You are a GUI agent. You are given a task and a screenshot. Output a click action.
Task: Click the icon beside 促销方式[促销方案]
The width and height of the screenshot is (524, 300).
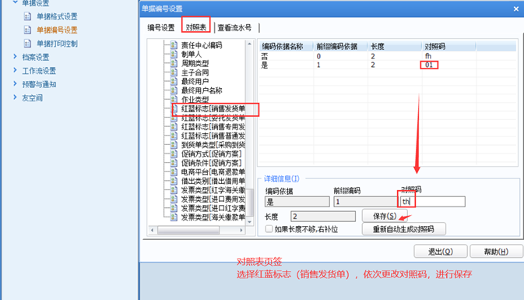click(174, 154)
